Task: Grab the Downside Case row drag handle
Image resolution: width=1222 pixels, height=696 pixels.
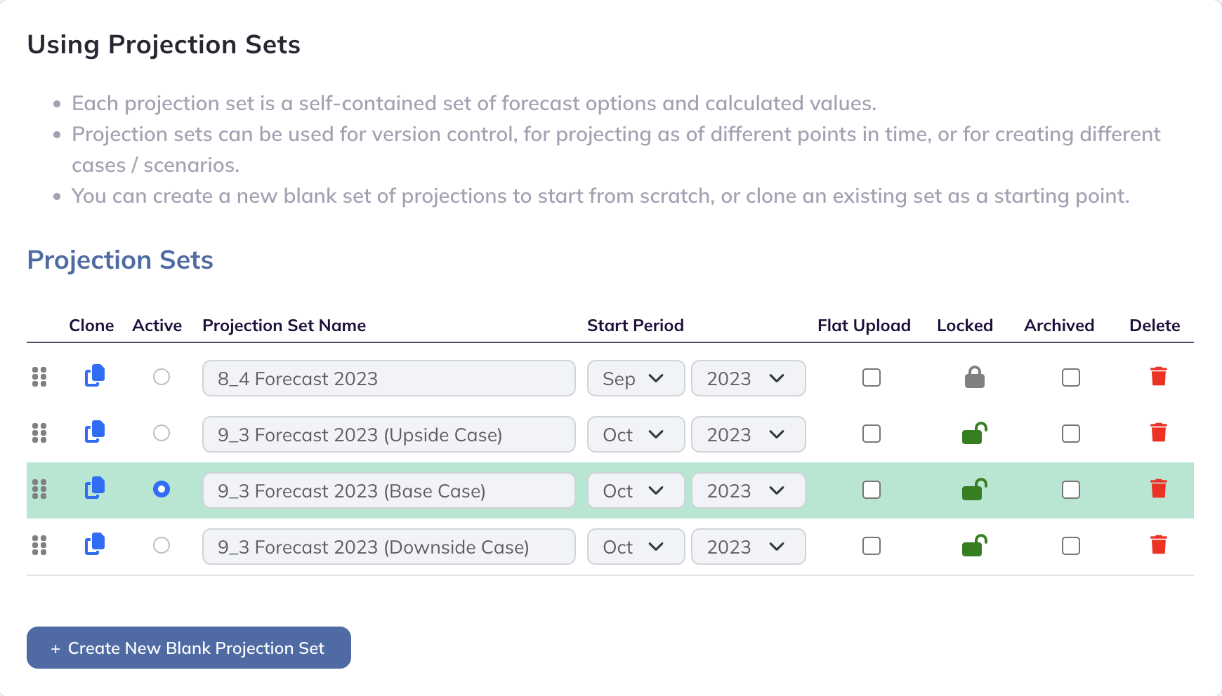Action: (x=39, y=545)
